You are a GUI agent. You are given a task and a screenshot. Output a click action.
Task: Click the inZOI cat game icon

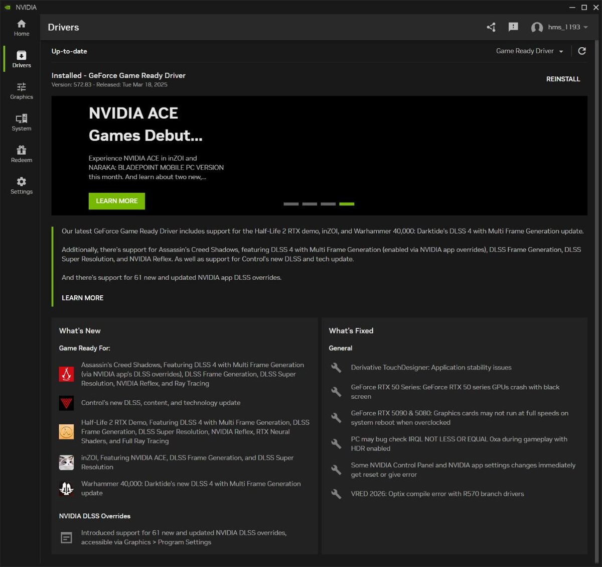(66, 463)
